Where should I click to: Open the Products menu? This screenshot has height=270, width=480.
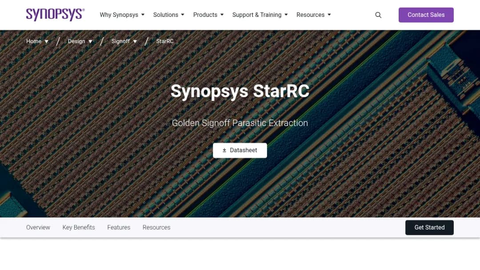click(205, 15)
